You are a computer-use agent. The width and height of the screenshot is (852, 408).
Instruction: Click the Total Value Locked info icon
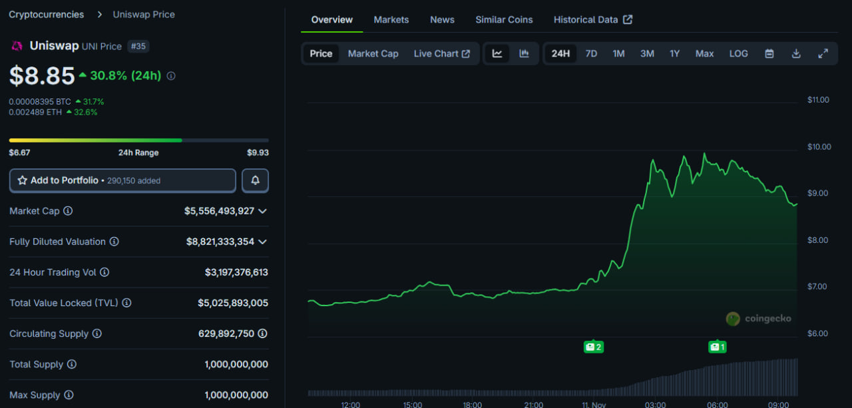[x=126, y=303]
